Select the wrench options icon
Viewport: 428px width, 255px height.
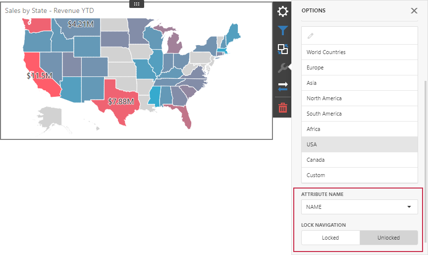282,68
